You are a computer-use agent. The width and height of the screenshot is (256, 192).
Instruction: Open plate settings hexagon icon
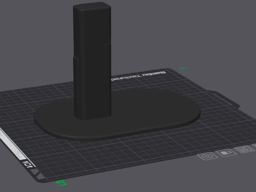(x=207, y=156)
